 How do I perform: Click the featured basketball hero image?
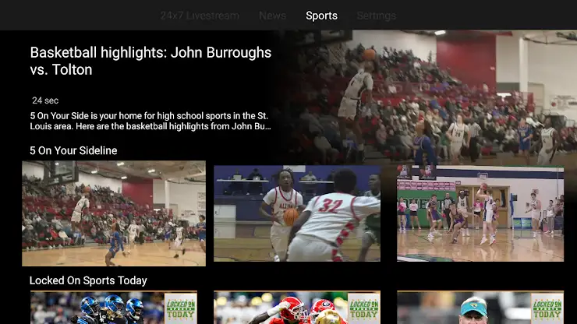point(427,97)
